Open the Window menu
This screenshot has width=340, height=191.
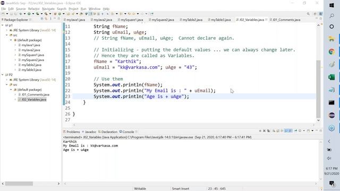coord(95,9)
